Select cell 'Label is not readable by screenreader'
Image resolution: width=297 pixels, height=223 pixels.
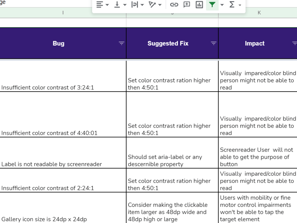click(63, 153)
